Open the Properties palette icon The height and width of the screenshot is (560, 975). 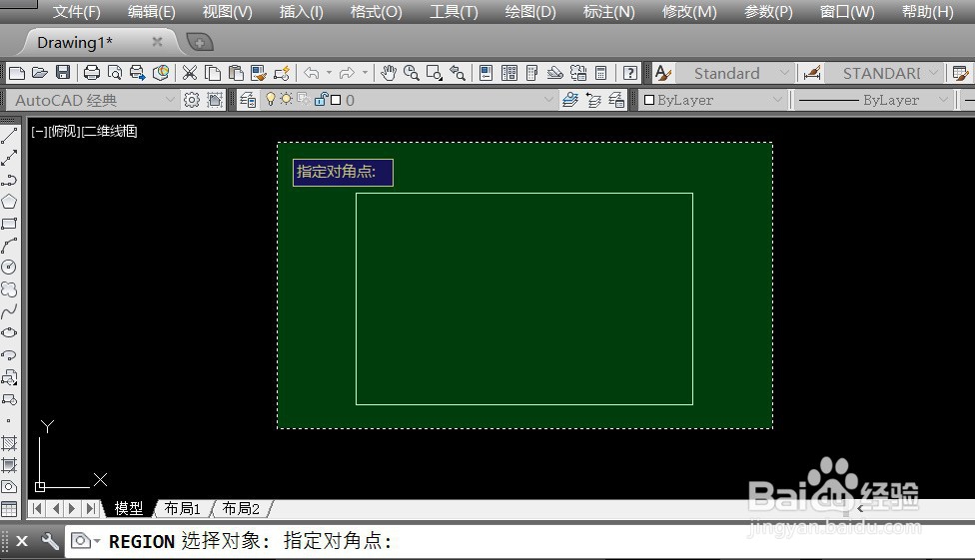click(487, 73)
